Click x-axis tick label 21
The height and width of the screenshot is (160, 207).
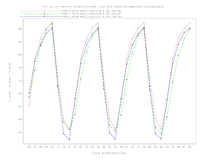[x=69, y=147]
